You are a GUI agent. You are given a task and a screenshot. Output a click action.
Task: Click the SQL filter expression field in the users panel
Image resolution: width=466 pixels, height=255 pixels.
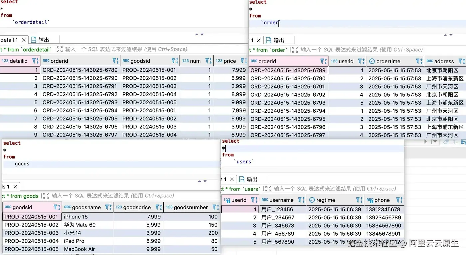pyautogui.click(x=338, y=189)
